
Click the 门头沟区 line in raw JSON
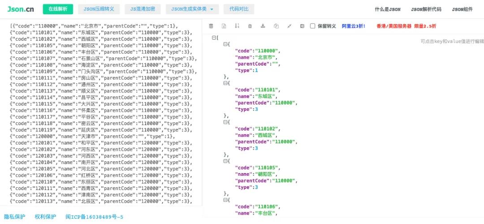pos(104,72)
